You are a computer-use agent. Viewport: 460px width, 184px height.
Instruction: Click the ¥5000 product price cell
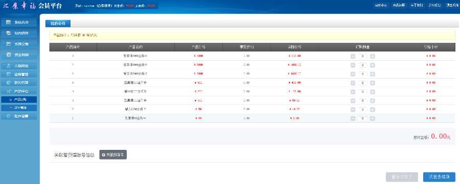click(198, 65)
